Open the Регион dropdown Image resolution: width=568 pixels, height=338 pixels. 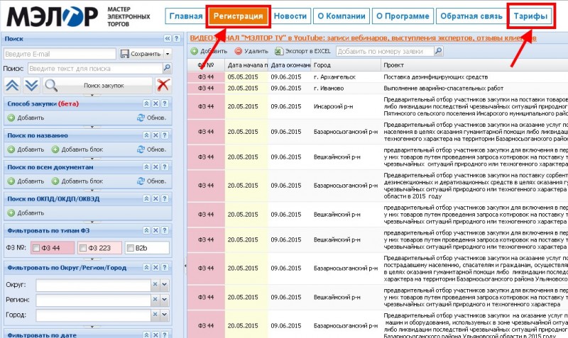pos(165,300)
